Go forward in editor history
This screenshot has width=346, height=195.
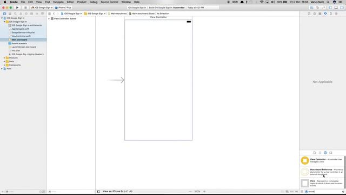tap(58, 14)
